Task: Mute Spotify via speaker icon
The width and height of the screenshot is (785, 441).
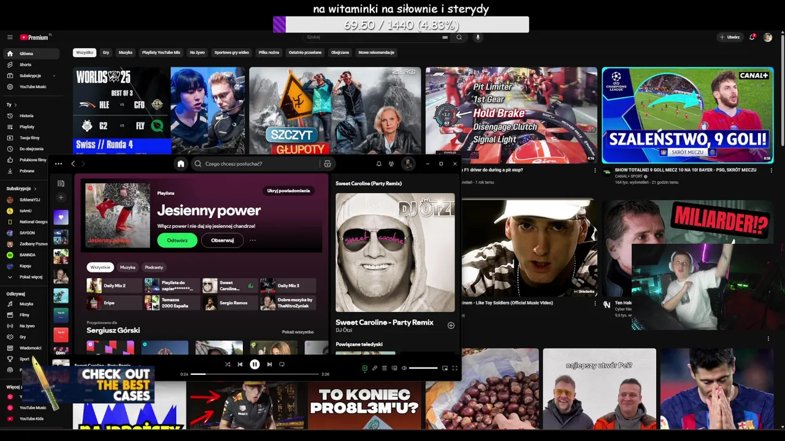Action: pos(404,368)
